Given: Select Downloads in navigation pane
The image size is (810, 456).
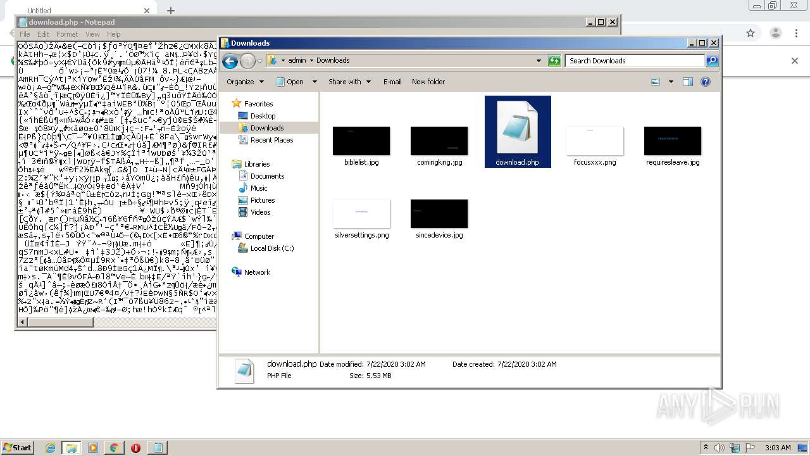Looking at the screenshot, I should [x=267, y=128].
